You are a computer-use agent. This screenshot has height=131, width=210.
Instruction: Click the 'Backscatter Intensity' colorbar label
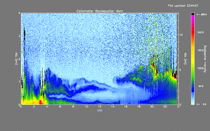click(205, 59)
